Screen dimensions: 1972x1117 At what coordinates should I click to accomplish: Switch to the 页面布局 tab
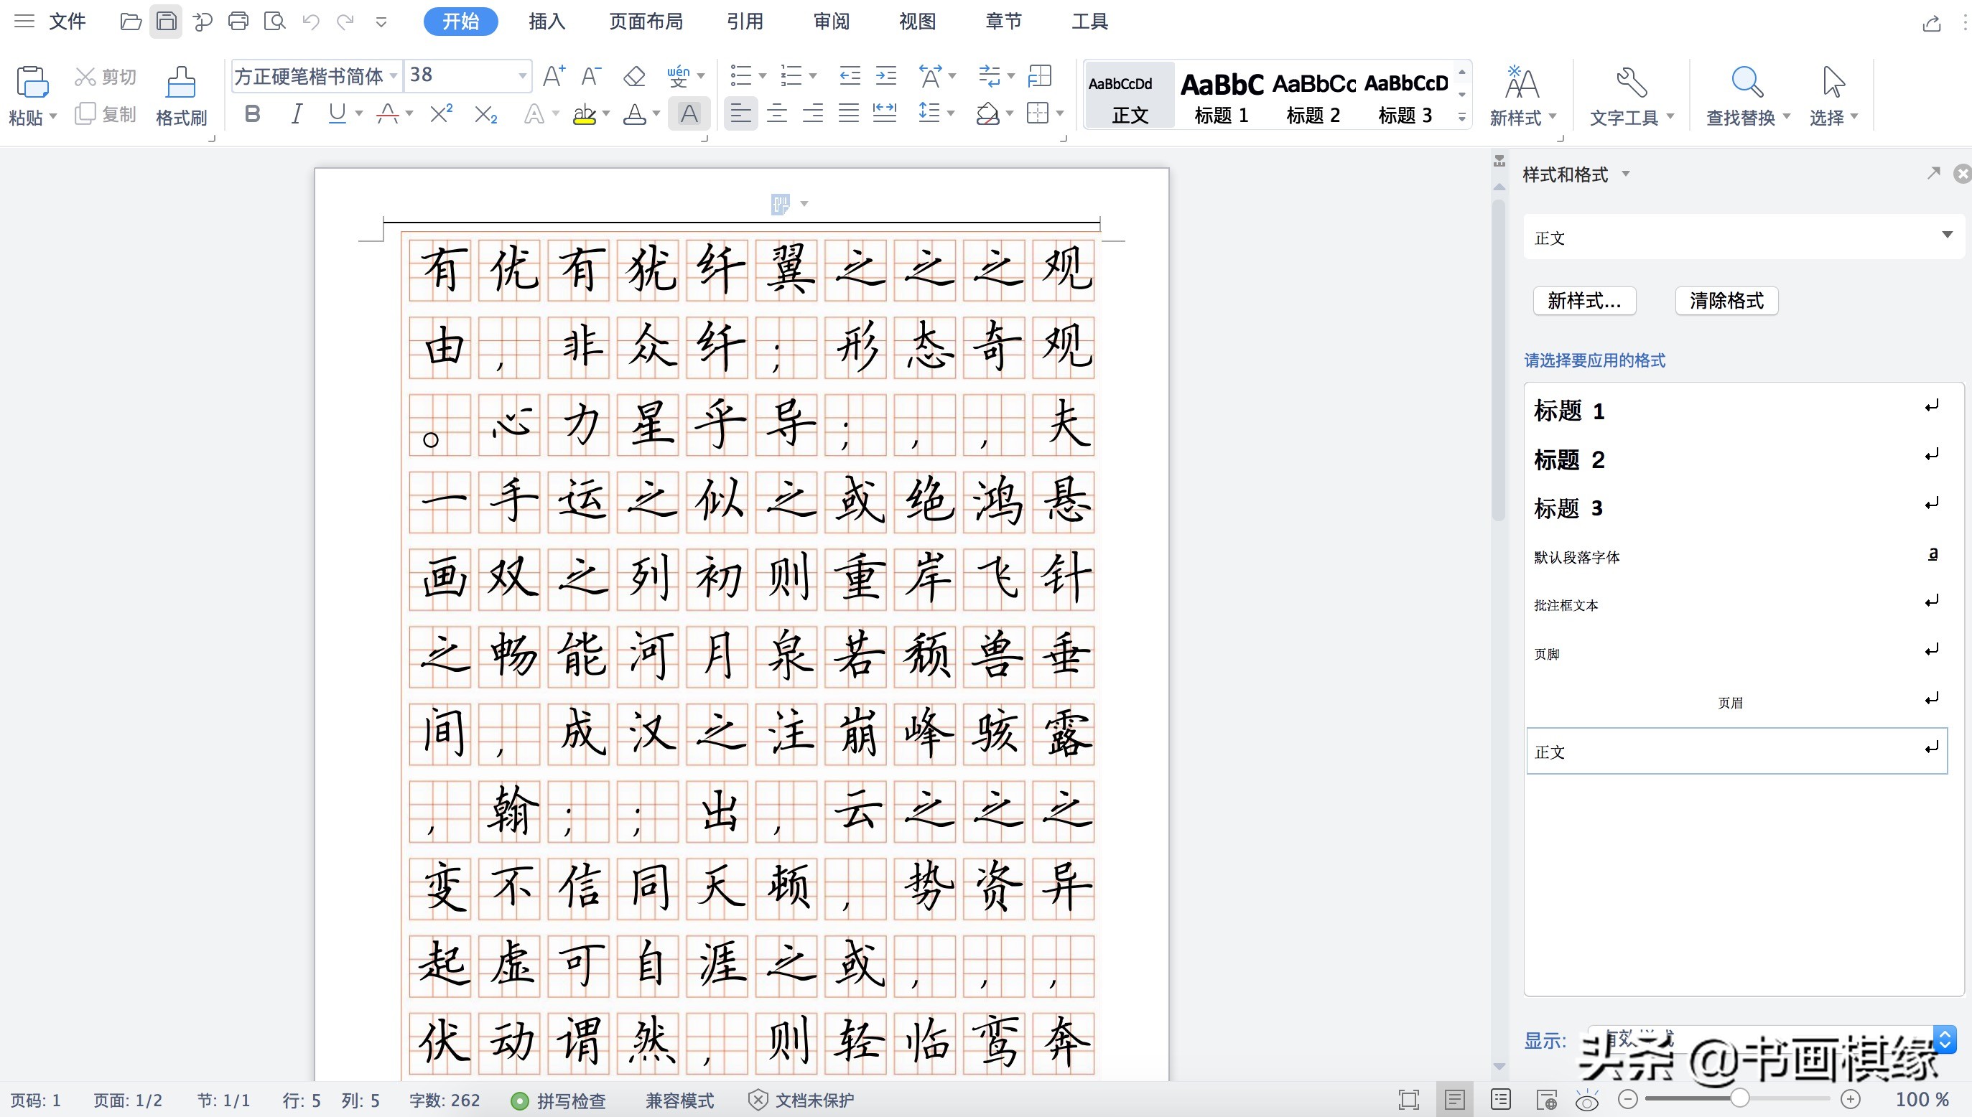tap(646, 22)
